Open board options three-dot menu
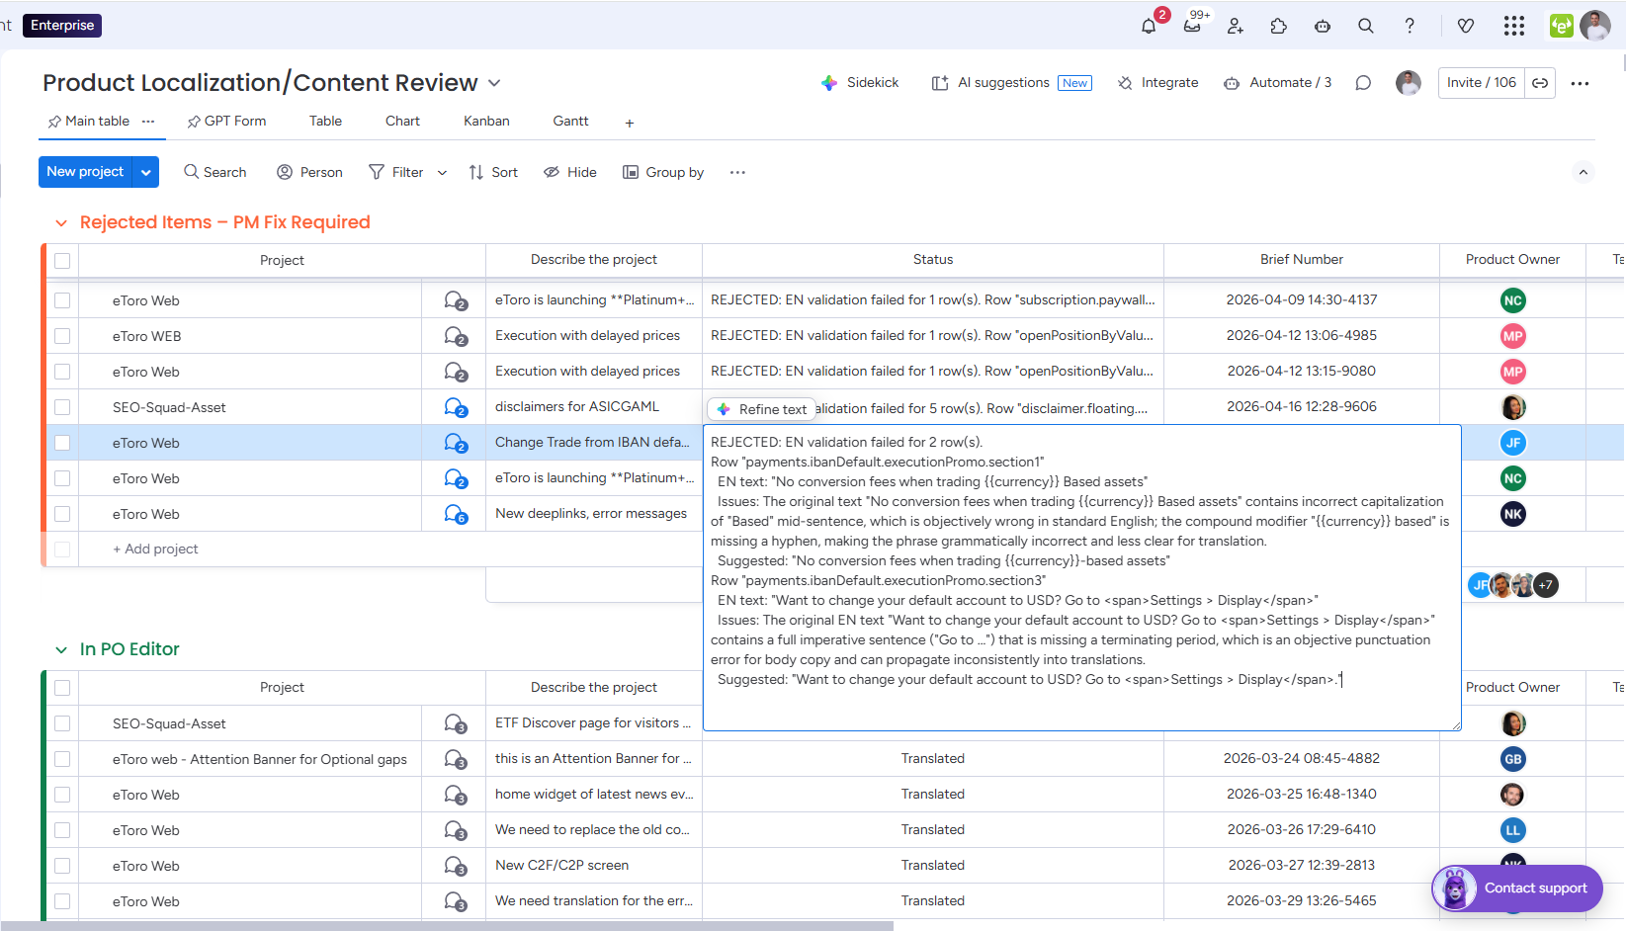The height and width of the screenshot is (931, 1626). click(x=1580, y=83)
